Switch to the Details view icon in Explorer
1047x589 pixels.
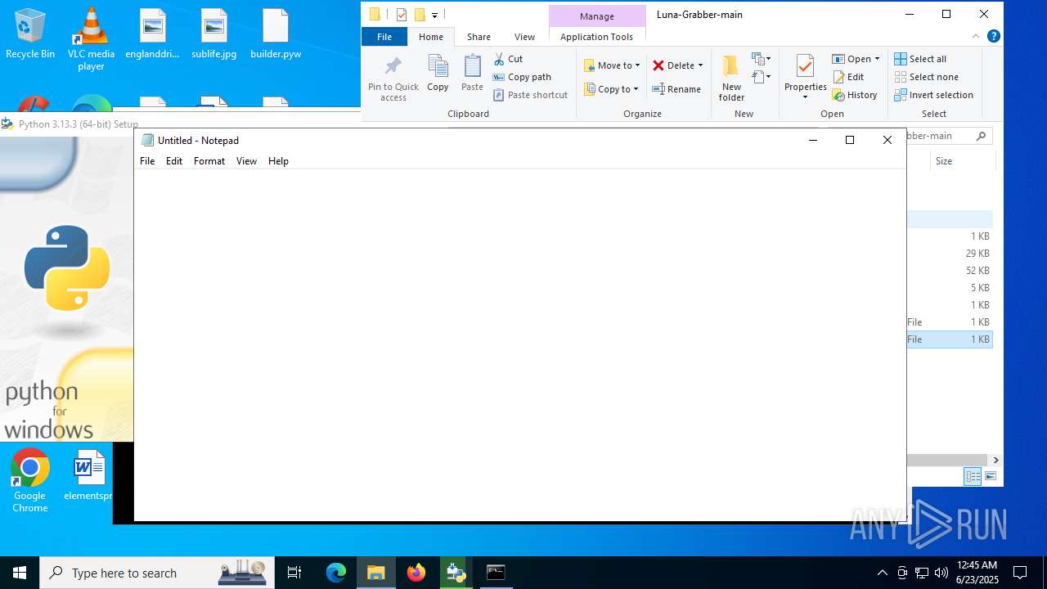(x=973, y=476)
